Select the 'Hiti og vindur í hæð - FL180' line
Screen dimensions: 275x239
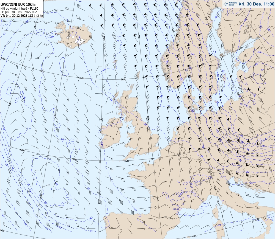pos(19,9)
